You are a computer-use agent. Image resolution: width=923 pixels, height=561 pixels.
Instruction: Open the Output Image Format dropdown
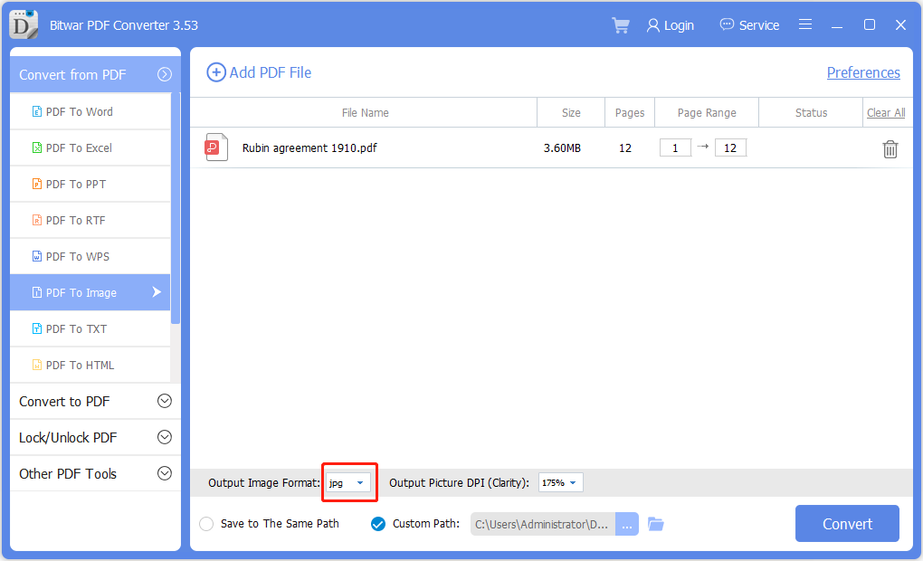coord(349,483)
